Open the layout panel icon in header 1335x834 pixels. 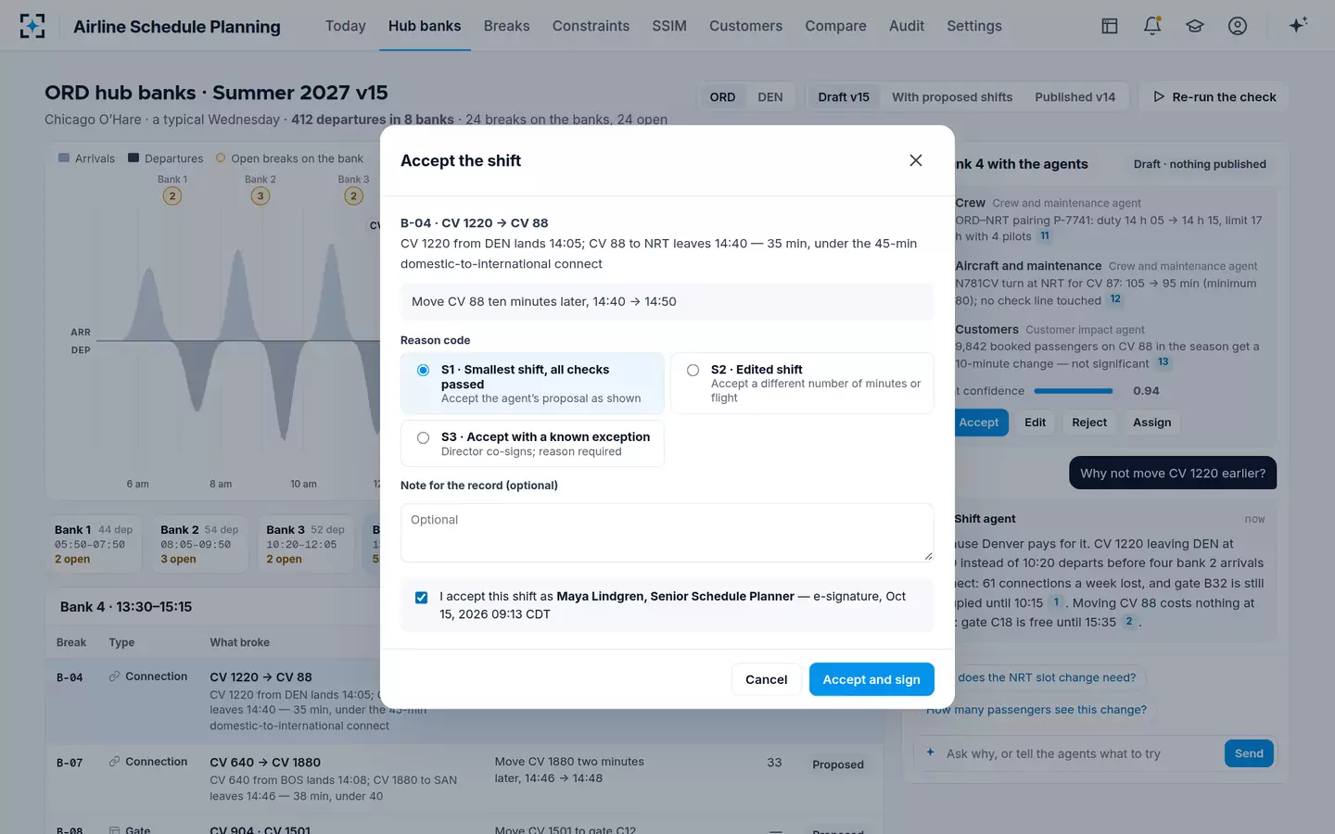tap(1109, 26)
